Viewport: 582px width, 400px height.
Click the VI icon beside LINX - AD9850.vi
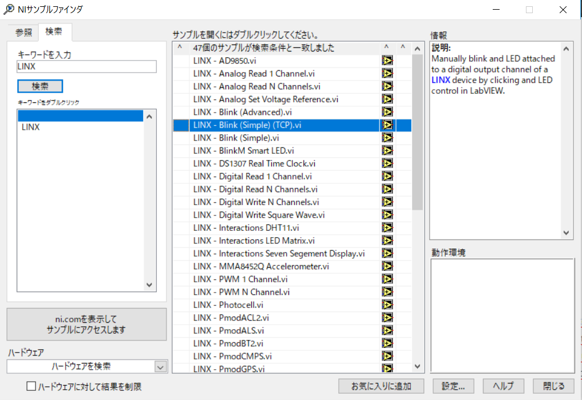[x=387, y=61]
